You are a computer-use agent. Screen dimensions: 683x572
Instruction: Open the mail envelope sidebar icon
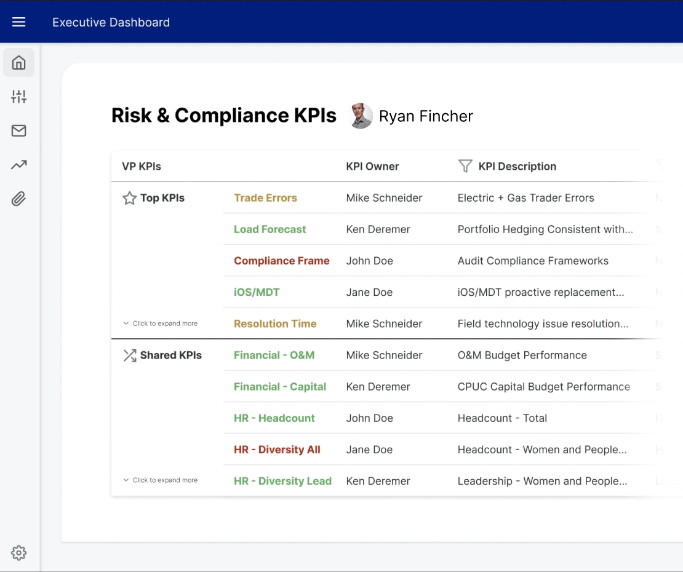tap(19, 131)
